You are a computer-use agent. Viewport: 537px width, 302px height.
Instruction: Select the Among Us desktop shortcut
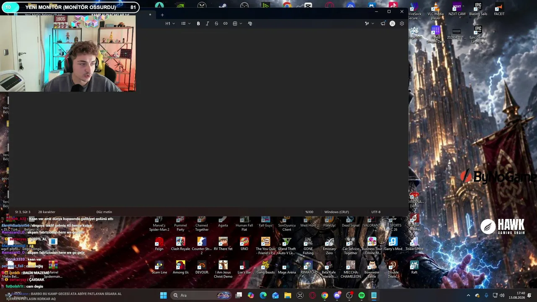(x=180, y=268)
